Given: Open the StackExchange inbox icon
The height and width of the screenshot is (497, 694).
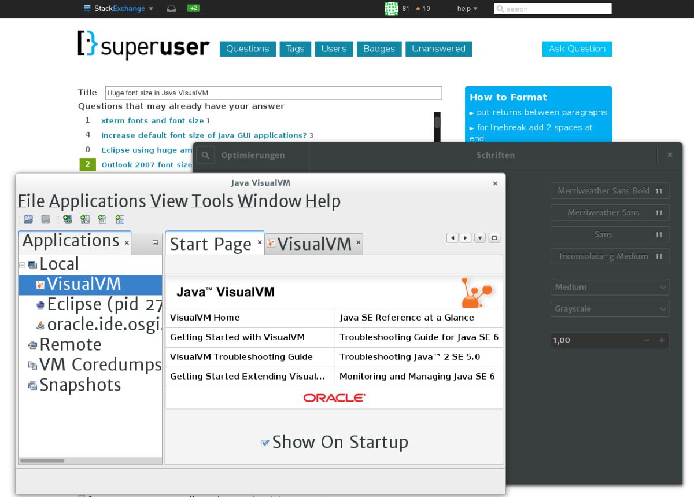Looking at the screenshot, I should point(171,9).
